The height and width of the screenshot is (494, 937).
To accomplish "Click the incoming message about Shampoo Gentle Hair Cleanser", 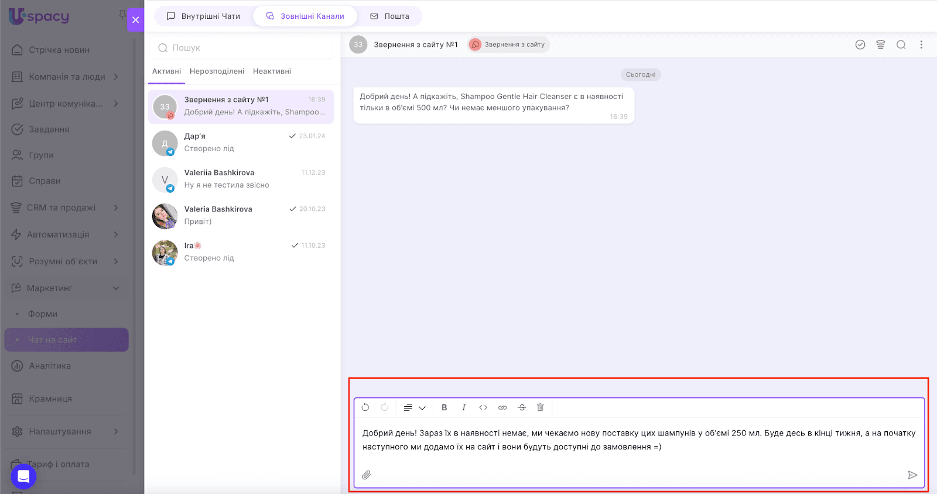I will point(494,105).
